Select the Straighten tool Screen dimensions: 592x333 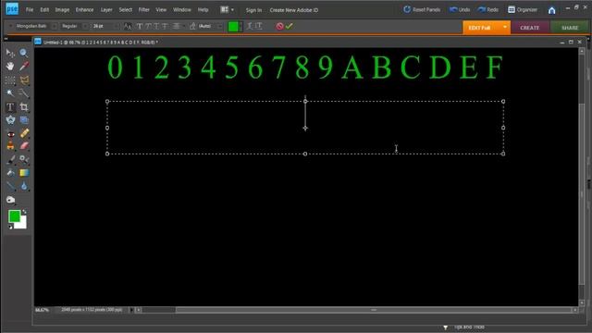click(x=24, y=120)
